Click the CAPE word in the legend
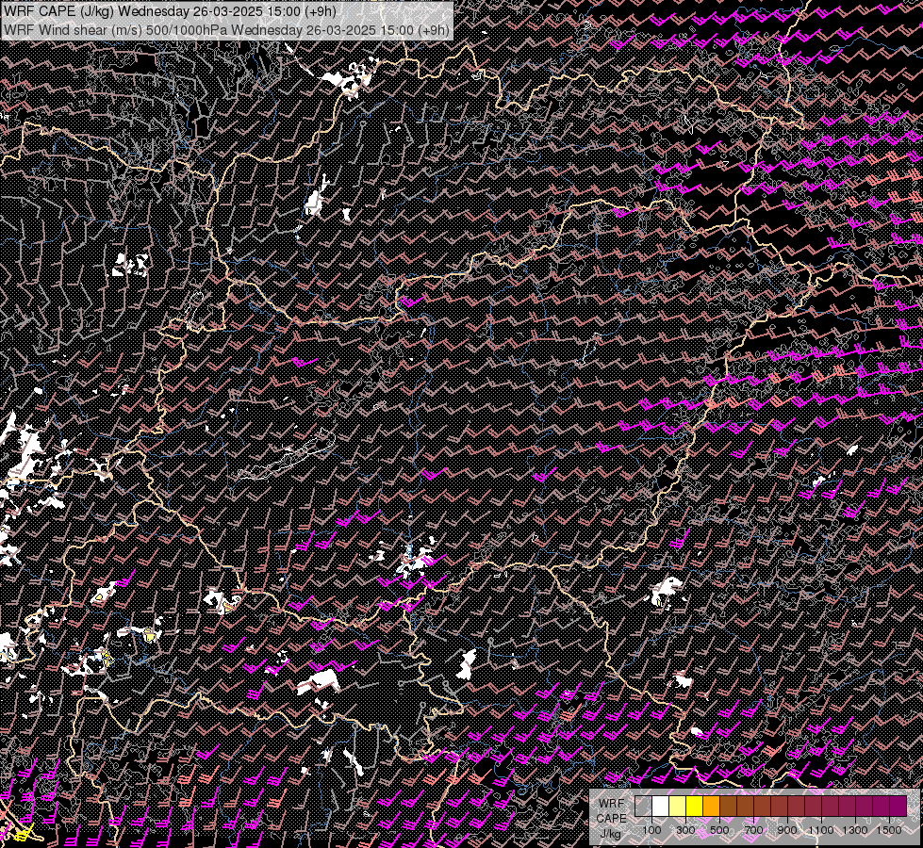The height and width of the screenshot is (848, 923). pos(611,819)
